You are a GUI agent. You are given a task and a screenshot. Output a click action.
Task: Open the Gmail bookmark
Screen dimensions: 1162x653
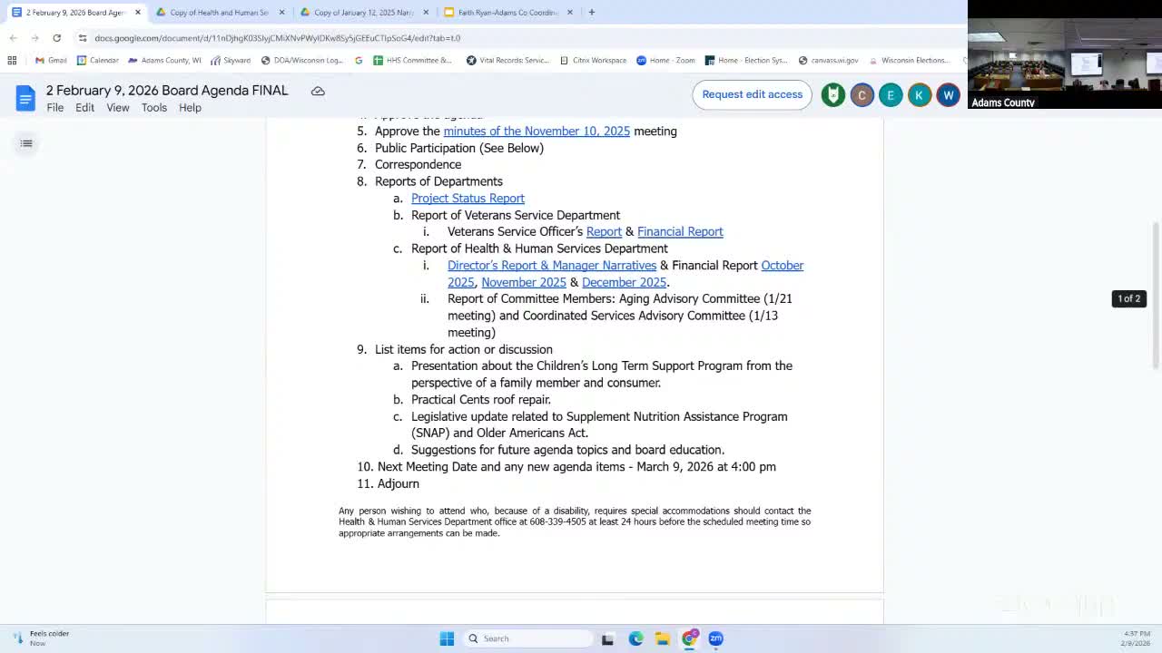click(51, 61)
